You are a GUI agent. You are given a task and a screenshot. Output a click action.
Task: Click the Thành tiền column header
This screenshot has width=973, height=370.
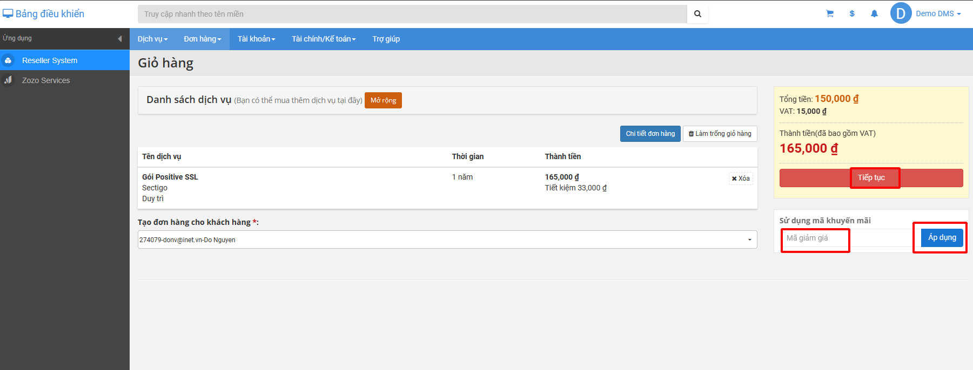click(x=563, y=156)
